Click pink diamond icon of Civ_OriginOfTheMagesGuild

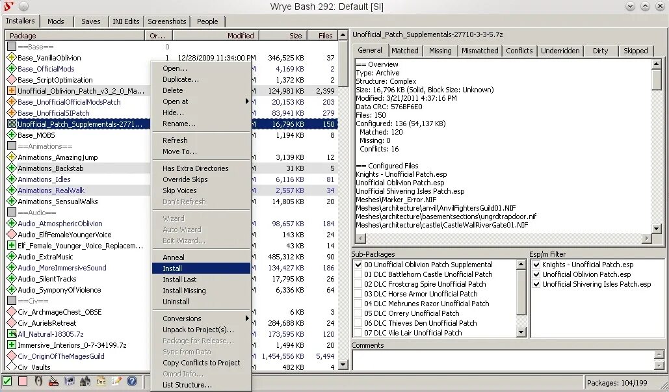[12, 356]
